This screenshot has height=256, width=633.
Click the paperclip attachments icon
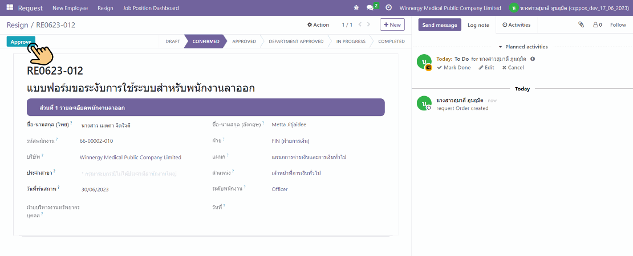581,25
